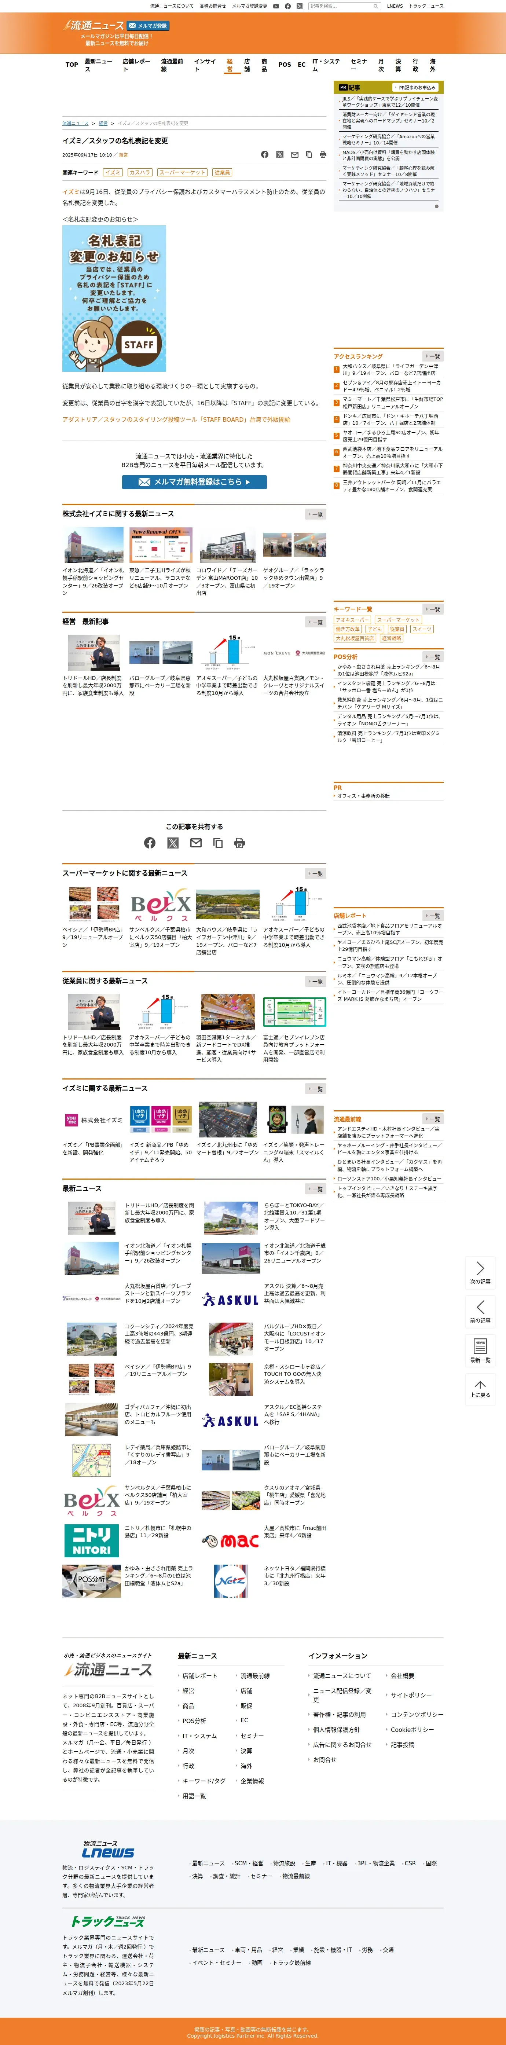This screenshot has height=2045, width=506.
Task: Click the search magnifier icon in the header
Action: point(376,6)
